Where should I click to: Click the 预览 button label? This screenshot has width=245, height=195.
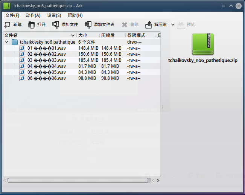pyautogui.click(x=191, y=25)
